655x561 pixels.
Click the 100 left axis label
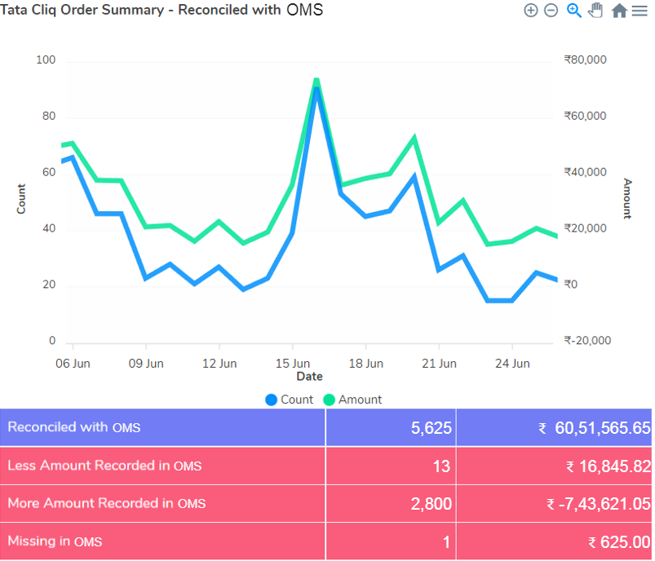tap(46, 60)
